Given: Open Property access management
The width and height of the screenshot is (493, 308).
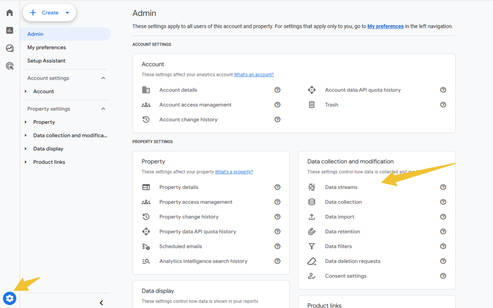Looking at the screenshot, I should tap(196, 202).
